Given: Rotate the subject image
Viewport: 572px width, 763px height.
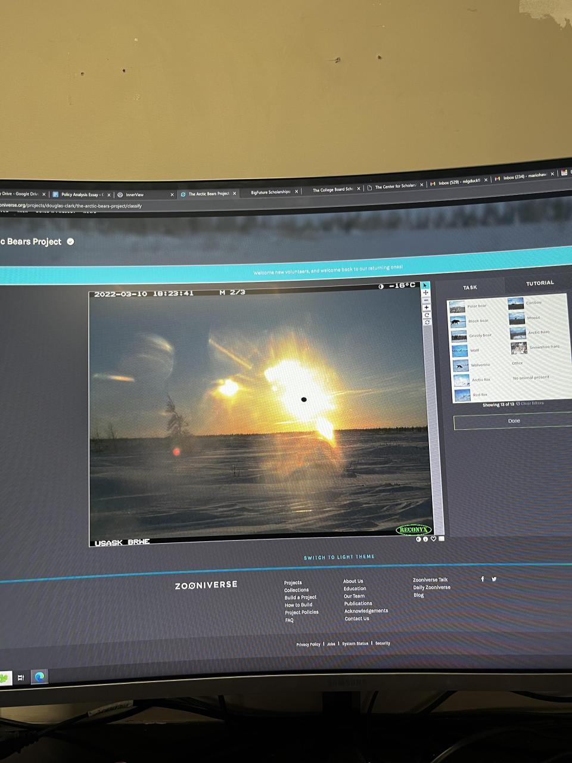Looking at the screenshot, I should 427,315.
